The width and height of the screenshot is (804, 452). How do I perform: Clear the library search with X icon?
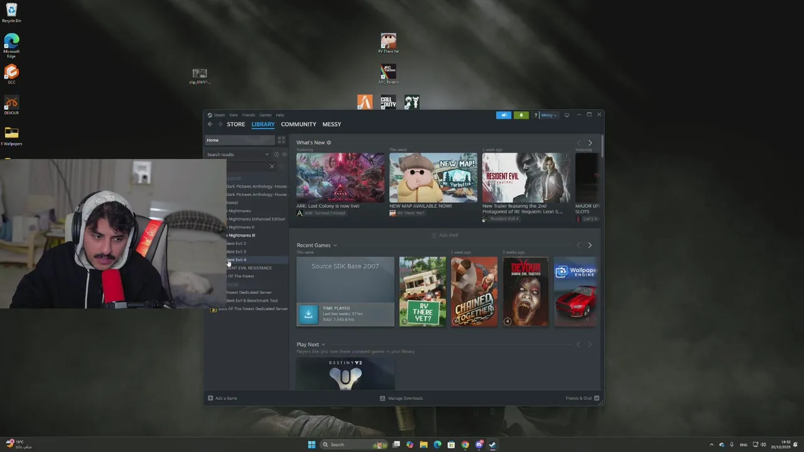click(x=271, y=166)
